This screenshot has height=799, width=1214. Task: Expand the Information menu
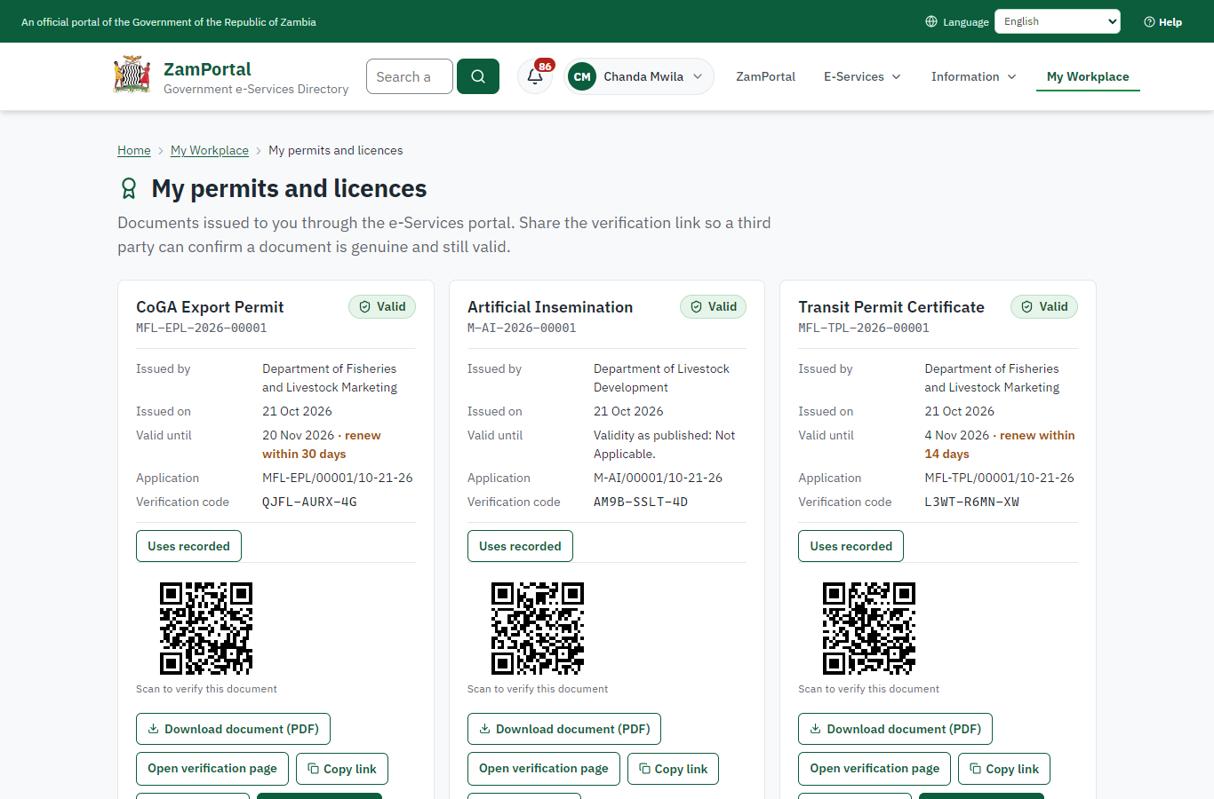(974, 76)
